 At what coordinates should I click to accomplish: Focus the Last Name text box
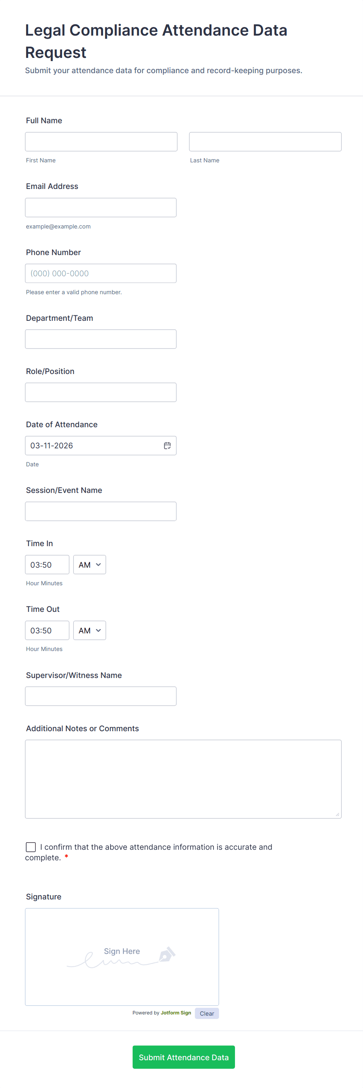[x=265, y=142]
